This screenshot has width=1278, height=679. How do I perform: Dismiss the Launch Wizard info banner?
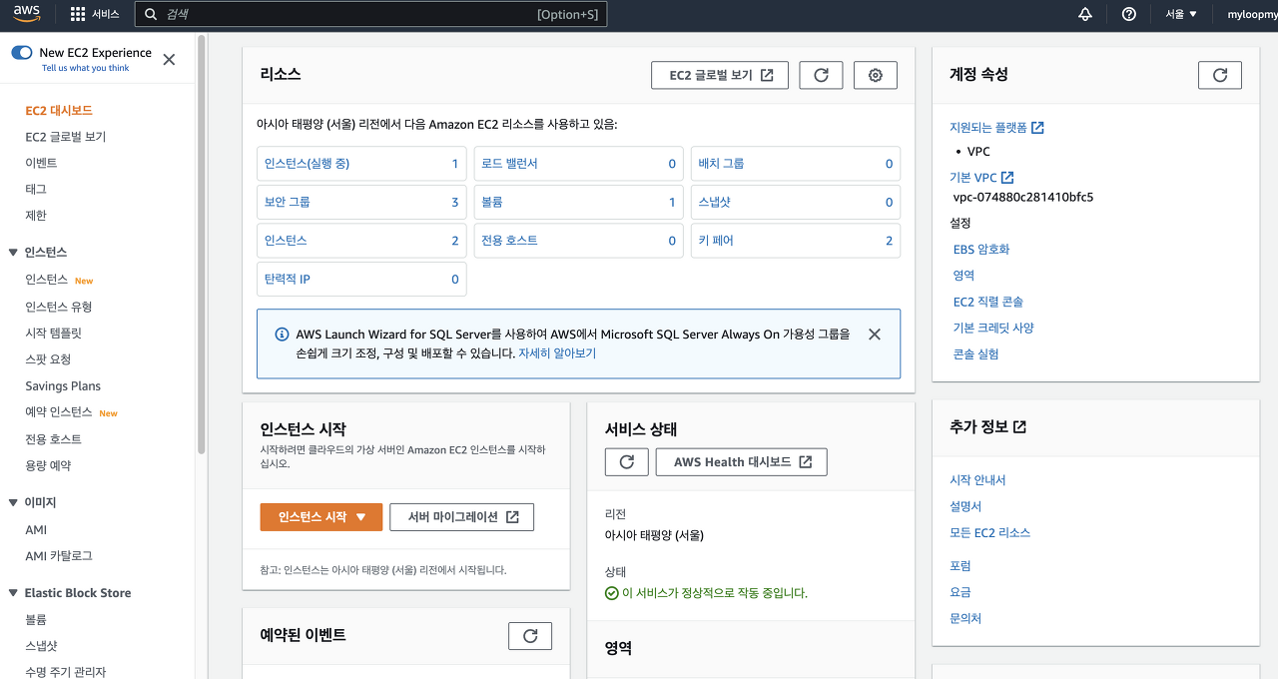point(875,335)
